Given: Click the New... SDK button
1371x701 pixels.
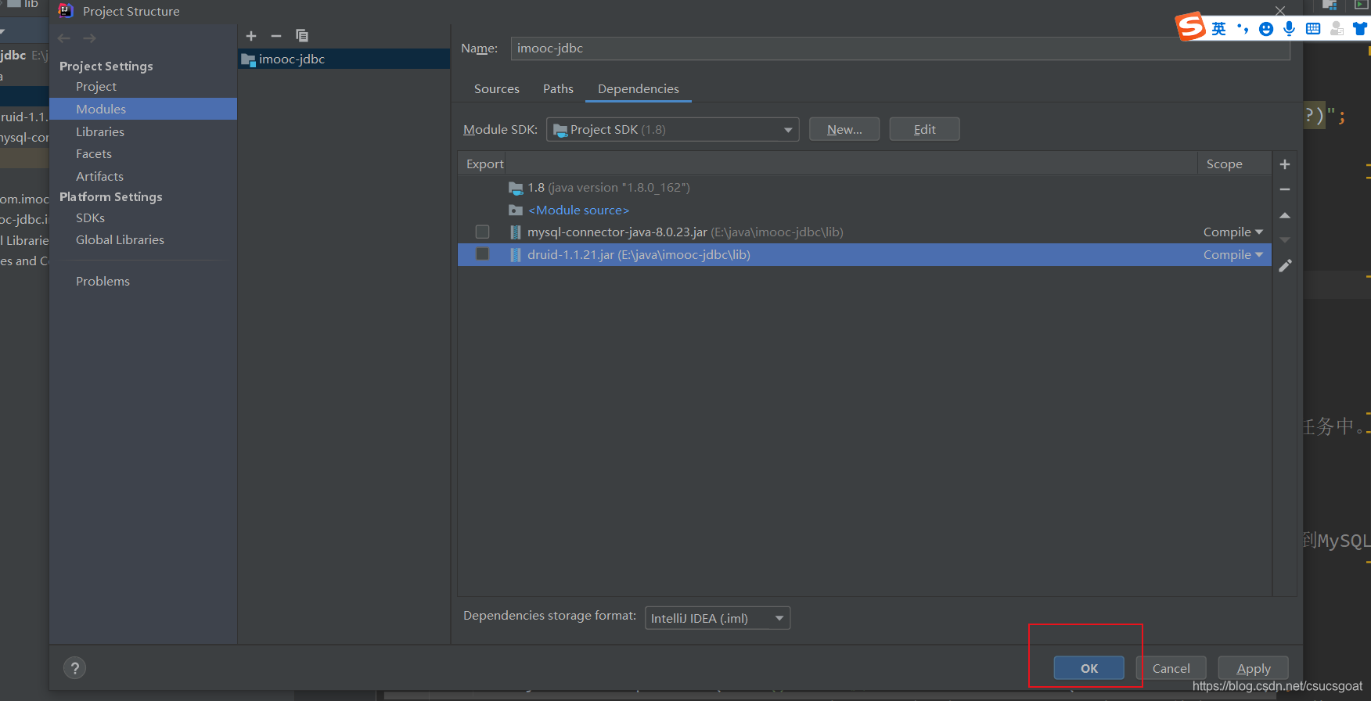Looking at the screenshot, I should 844,130.
